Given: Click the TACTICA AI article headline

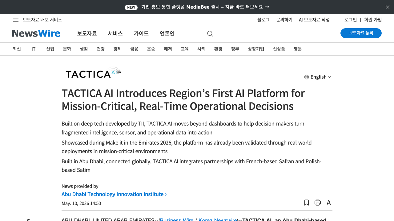Looking at the screenshot, I should [x=183, y=99].
